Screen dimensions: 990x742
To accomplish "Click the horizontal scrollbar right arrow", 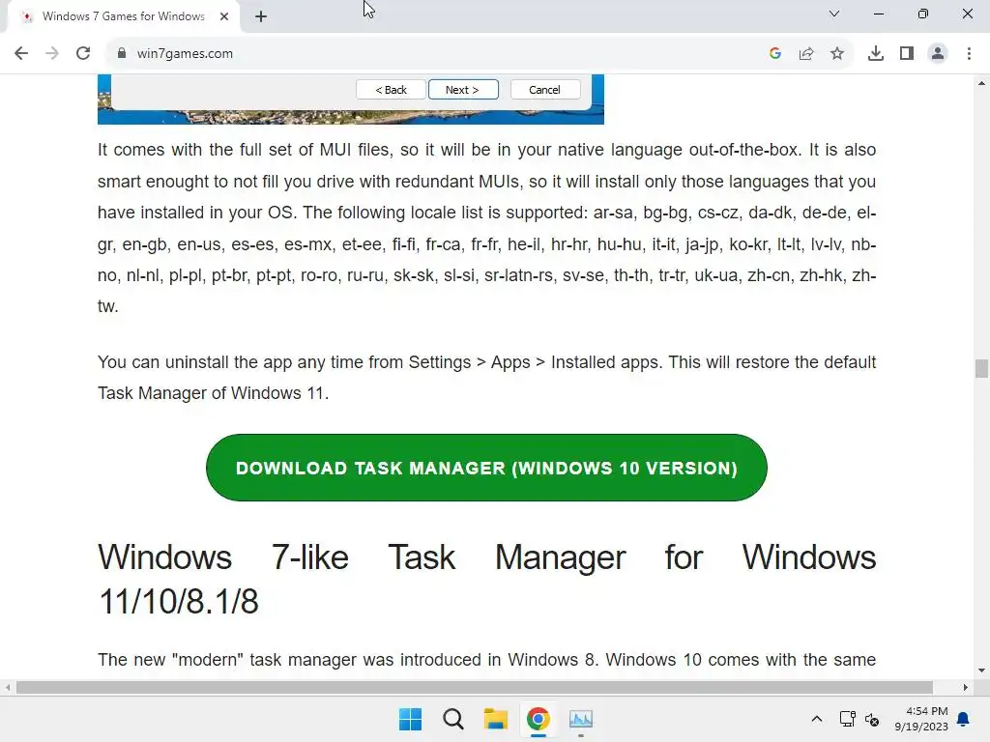I will (966, 687).
